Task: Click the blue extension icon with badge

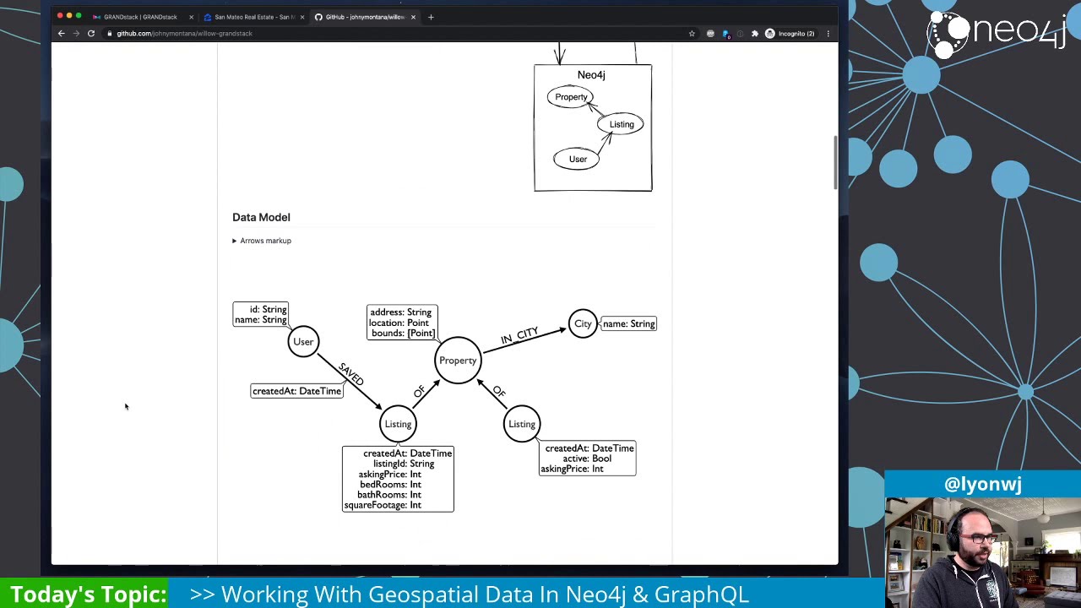Action: (725, 34)
